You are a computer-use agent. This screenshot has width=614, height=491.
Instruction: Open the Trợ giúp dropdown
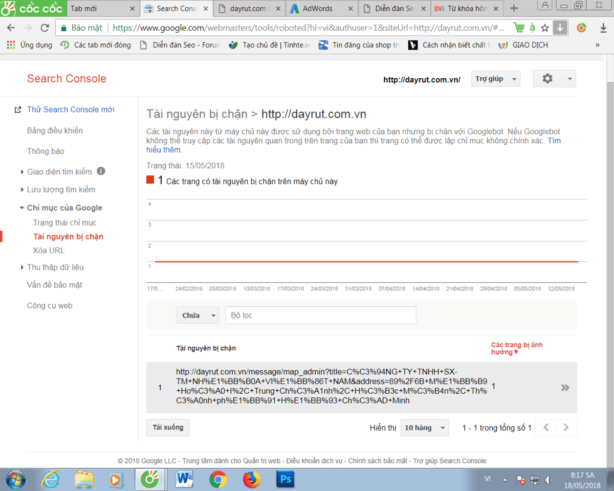click(496, 79)
